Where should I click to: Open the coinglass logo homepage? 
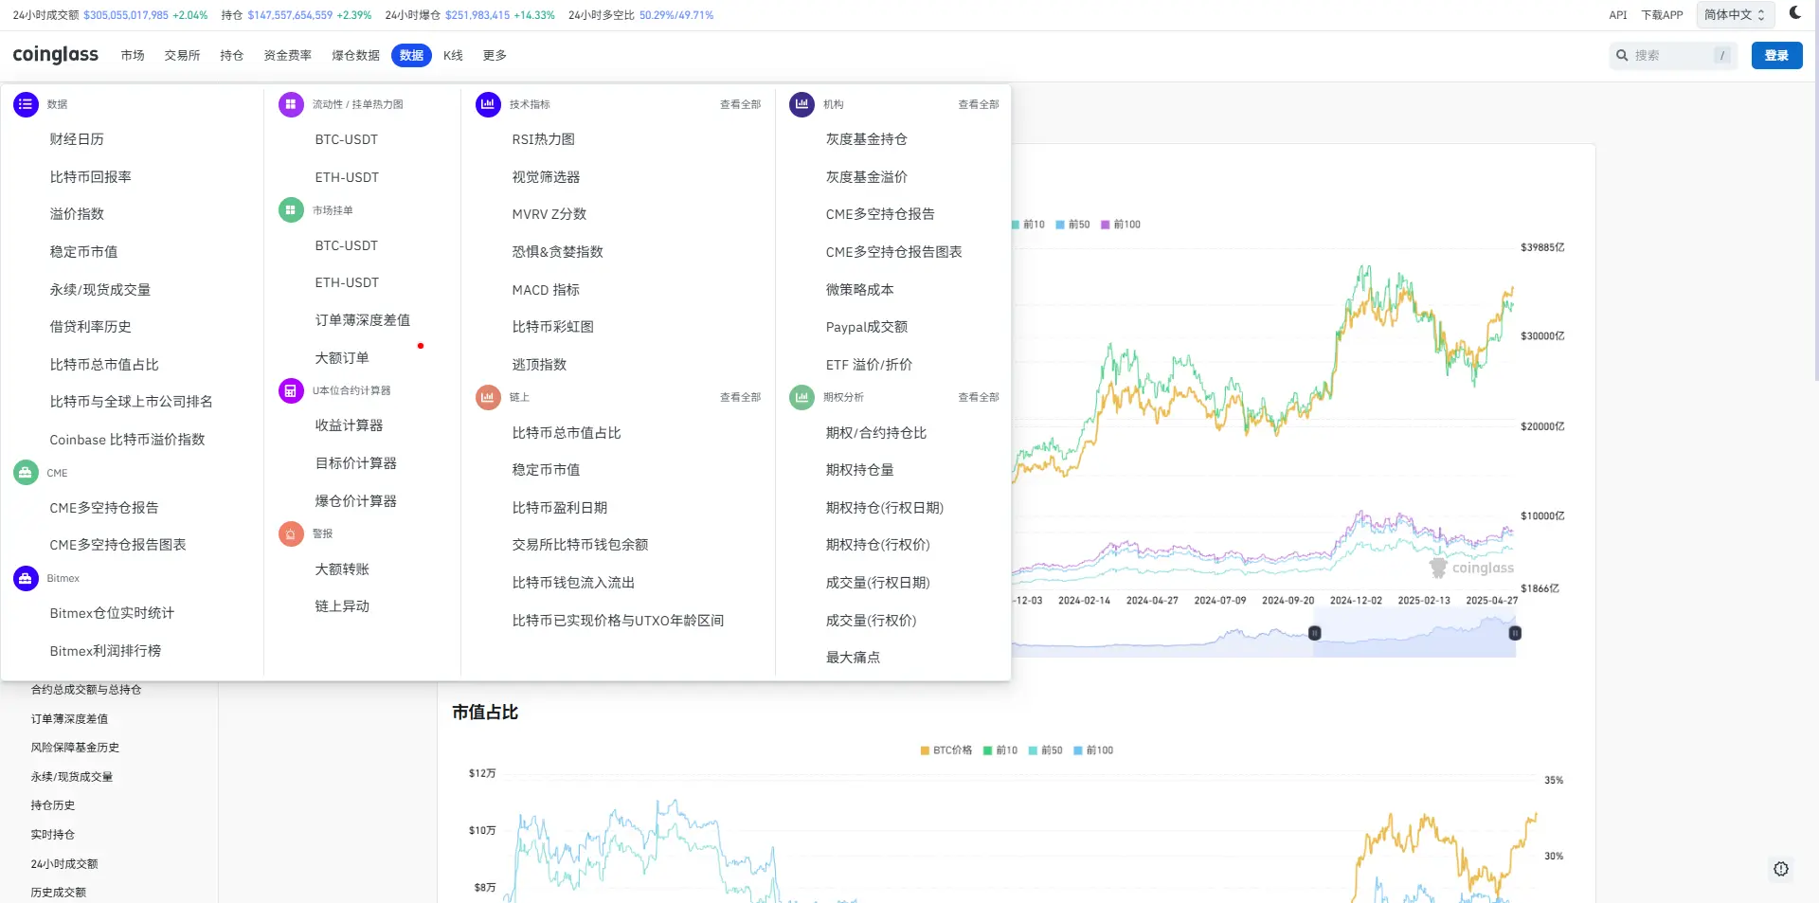tap(56, 55)
